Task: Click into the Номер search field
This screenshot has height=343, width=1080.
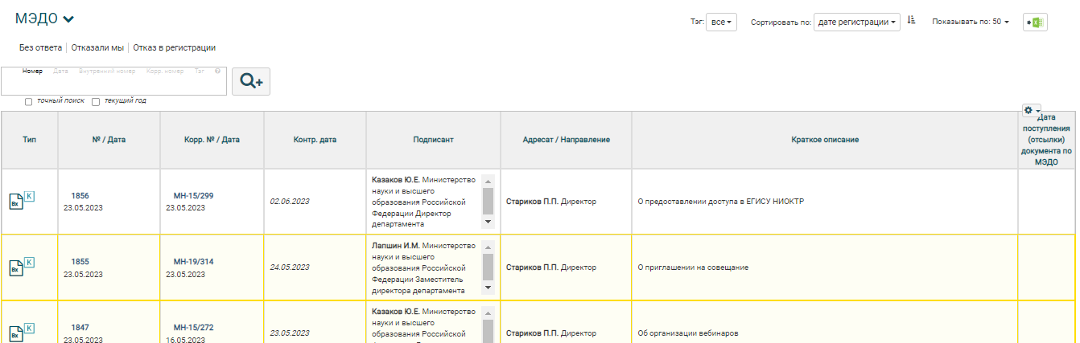Action: (x=113, y=85)
